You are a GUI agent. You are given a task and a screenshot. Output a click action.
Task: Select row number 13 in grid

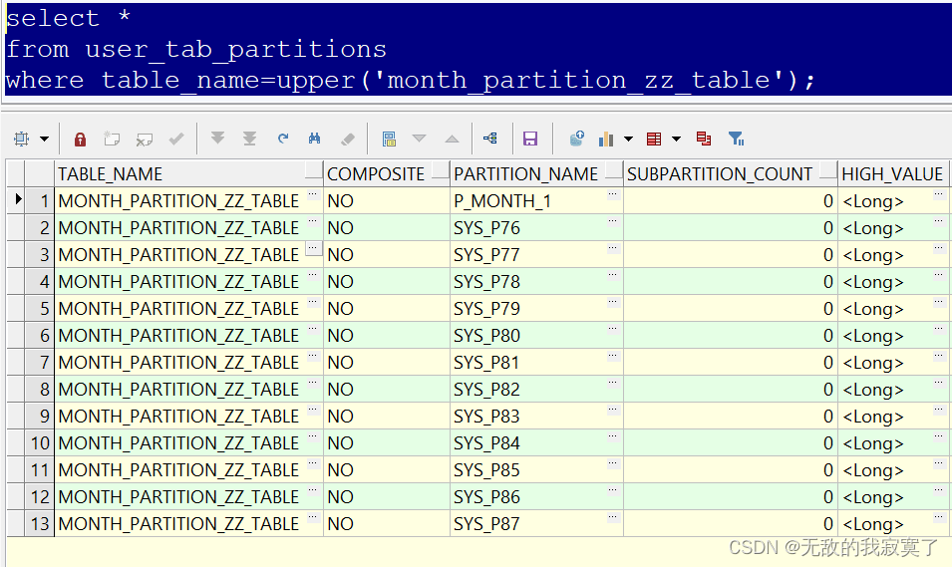pyautogui.click(x=40, y=523)
